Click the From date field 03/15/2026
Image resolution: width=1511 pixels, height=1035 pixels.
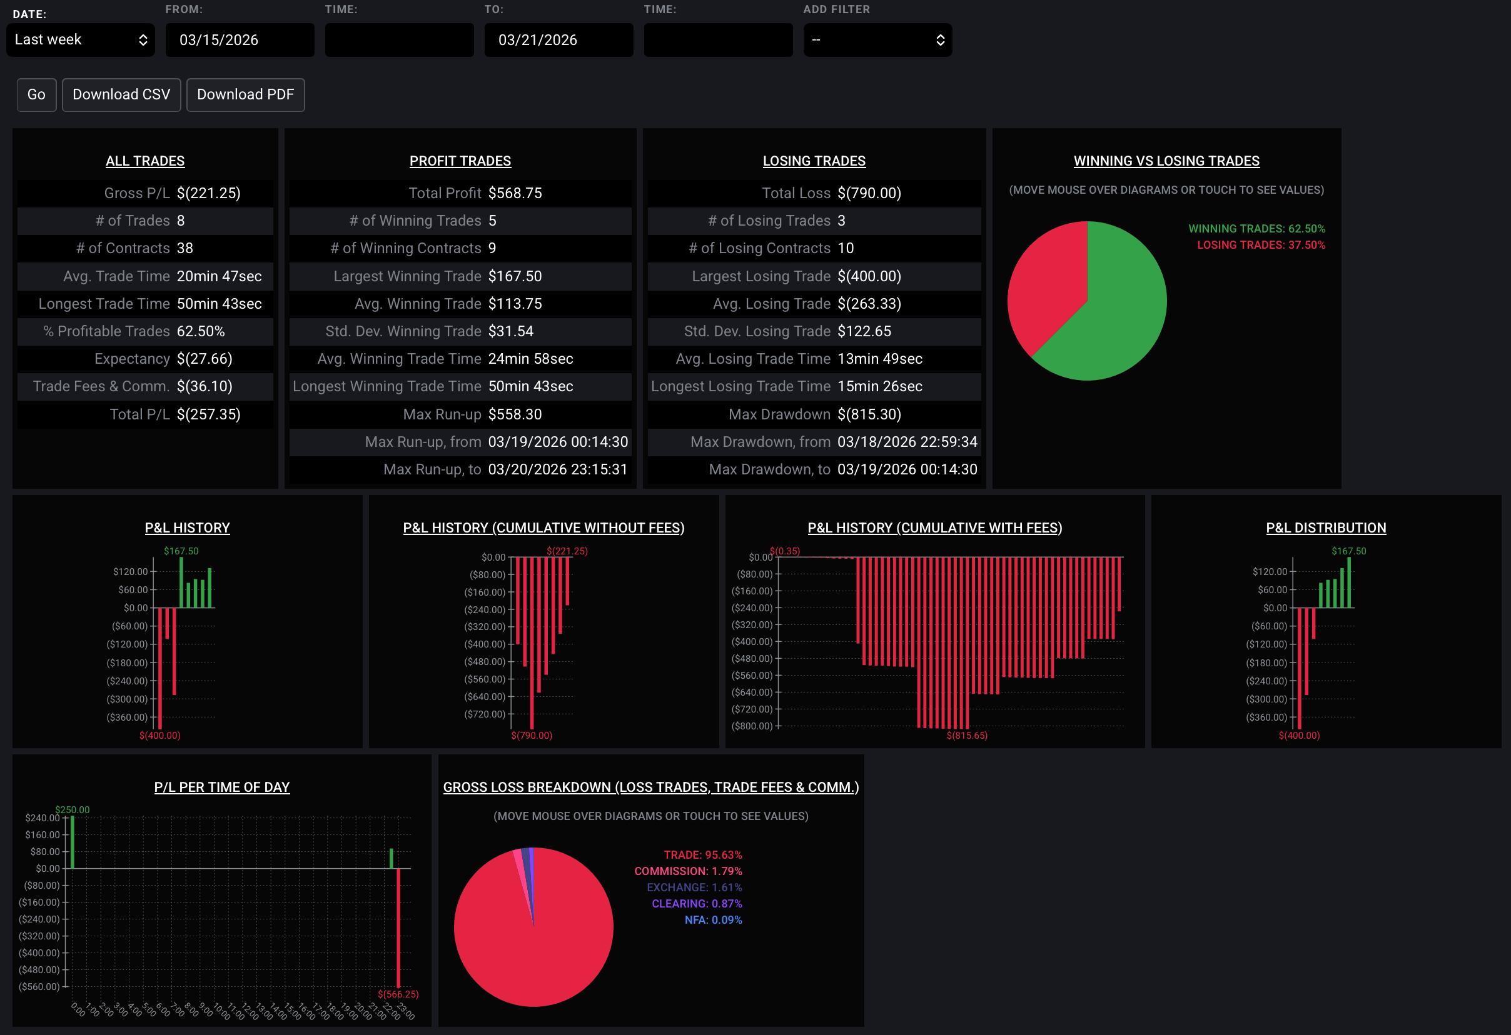[x=240, y=40]
